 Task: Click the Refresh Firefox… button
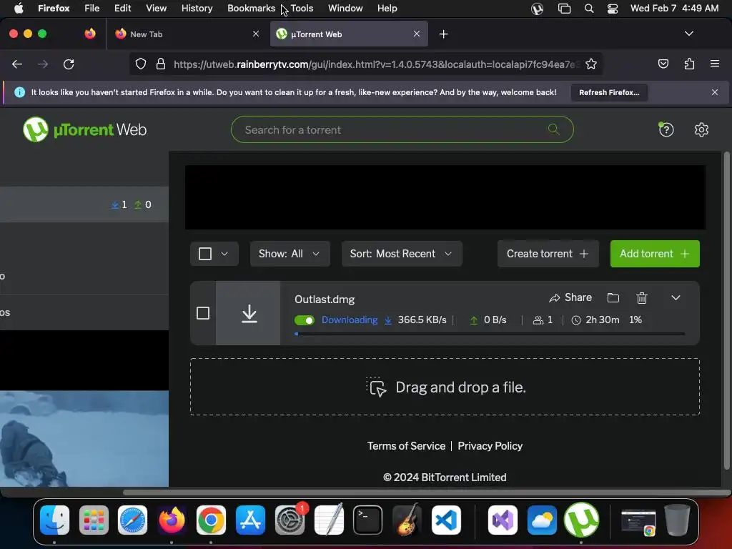(609, 92)
